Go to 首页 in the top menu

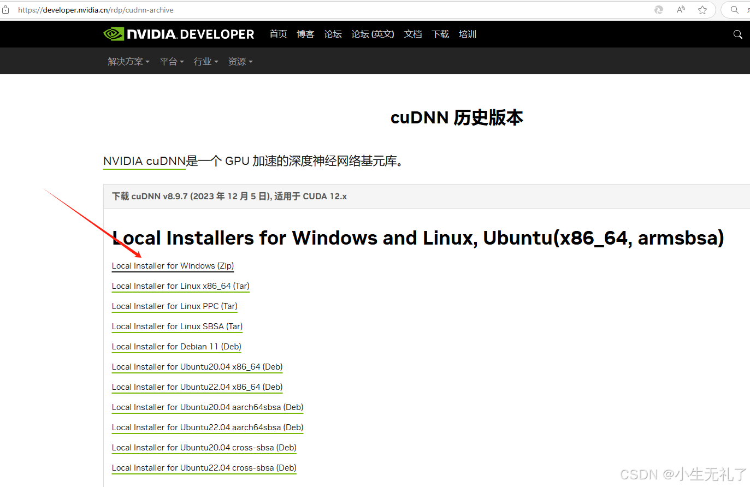[x=278, y=34]
